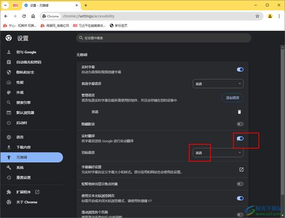Open 首选字幕语言 dropdown
The height and width of the screenshot is (218, 285).
tap(218, 84)
